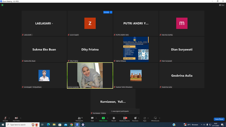Open the Chat panel

pyautogui.click(x=92, y=119)
